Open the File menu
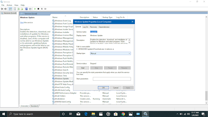This screenshot has width=208, height=117. click(x=3, y=5)
